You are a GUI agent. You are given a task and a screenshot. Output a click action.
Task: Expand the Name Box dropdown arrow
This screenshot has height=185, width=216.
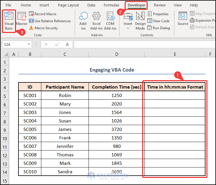[29, 44]
